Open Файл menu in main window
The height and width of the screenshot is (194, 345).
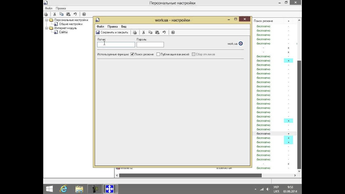(x=49, y=8)
